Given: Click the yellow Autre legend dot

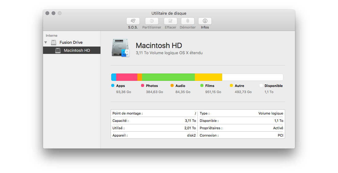Looking at the screenshot, I should (x=231, y=85).
